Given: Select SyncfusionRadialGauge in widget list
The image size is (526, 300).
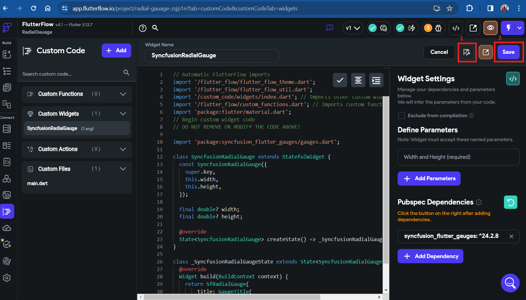Looking at the screenshot, I should (x=77, y=128).
